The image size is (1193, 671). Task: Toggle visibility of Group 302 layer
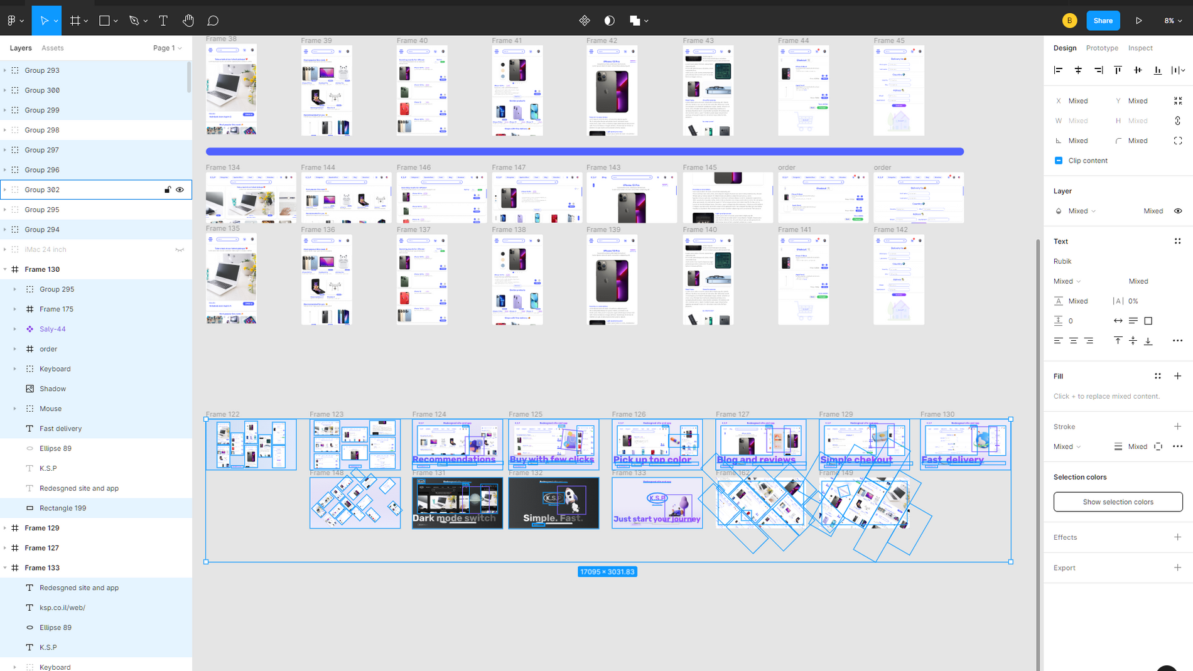[x=180, y=190]
